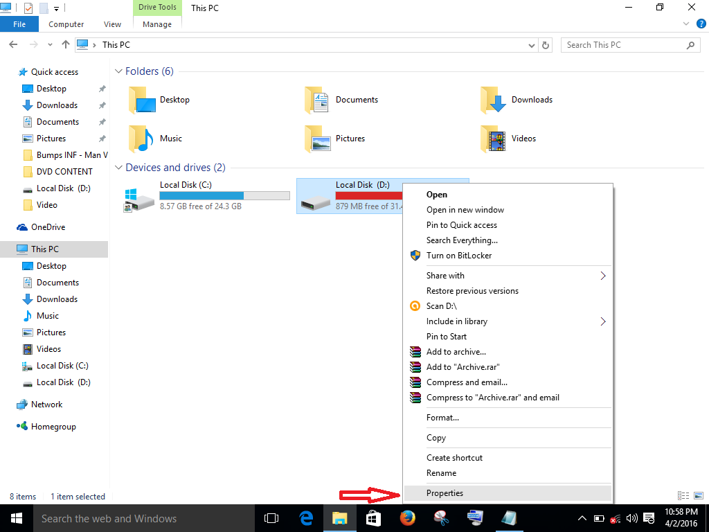Select Format... from the context menu
This screenshot has width=709, height=532.
[443, 417]
